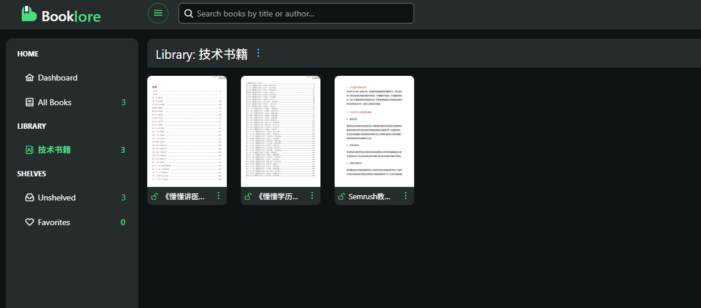Open the Dashboard home icon
701x308 pixels.
[29, 78]
